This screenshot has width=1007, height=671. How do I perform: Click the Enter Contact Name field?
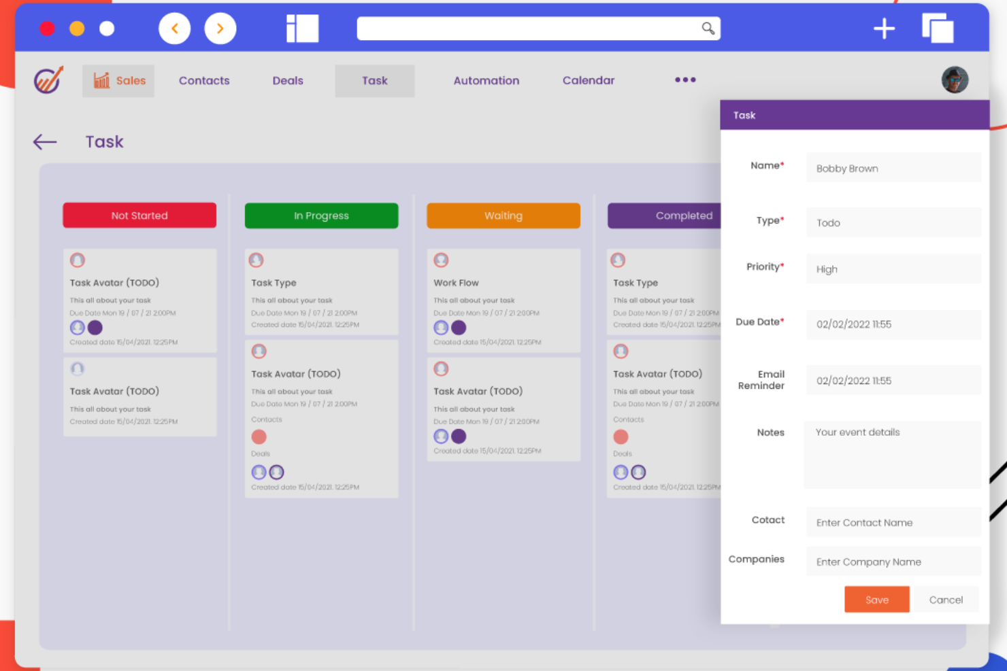pos(893,522)
